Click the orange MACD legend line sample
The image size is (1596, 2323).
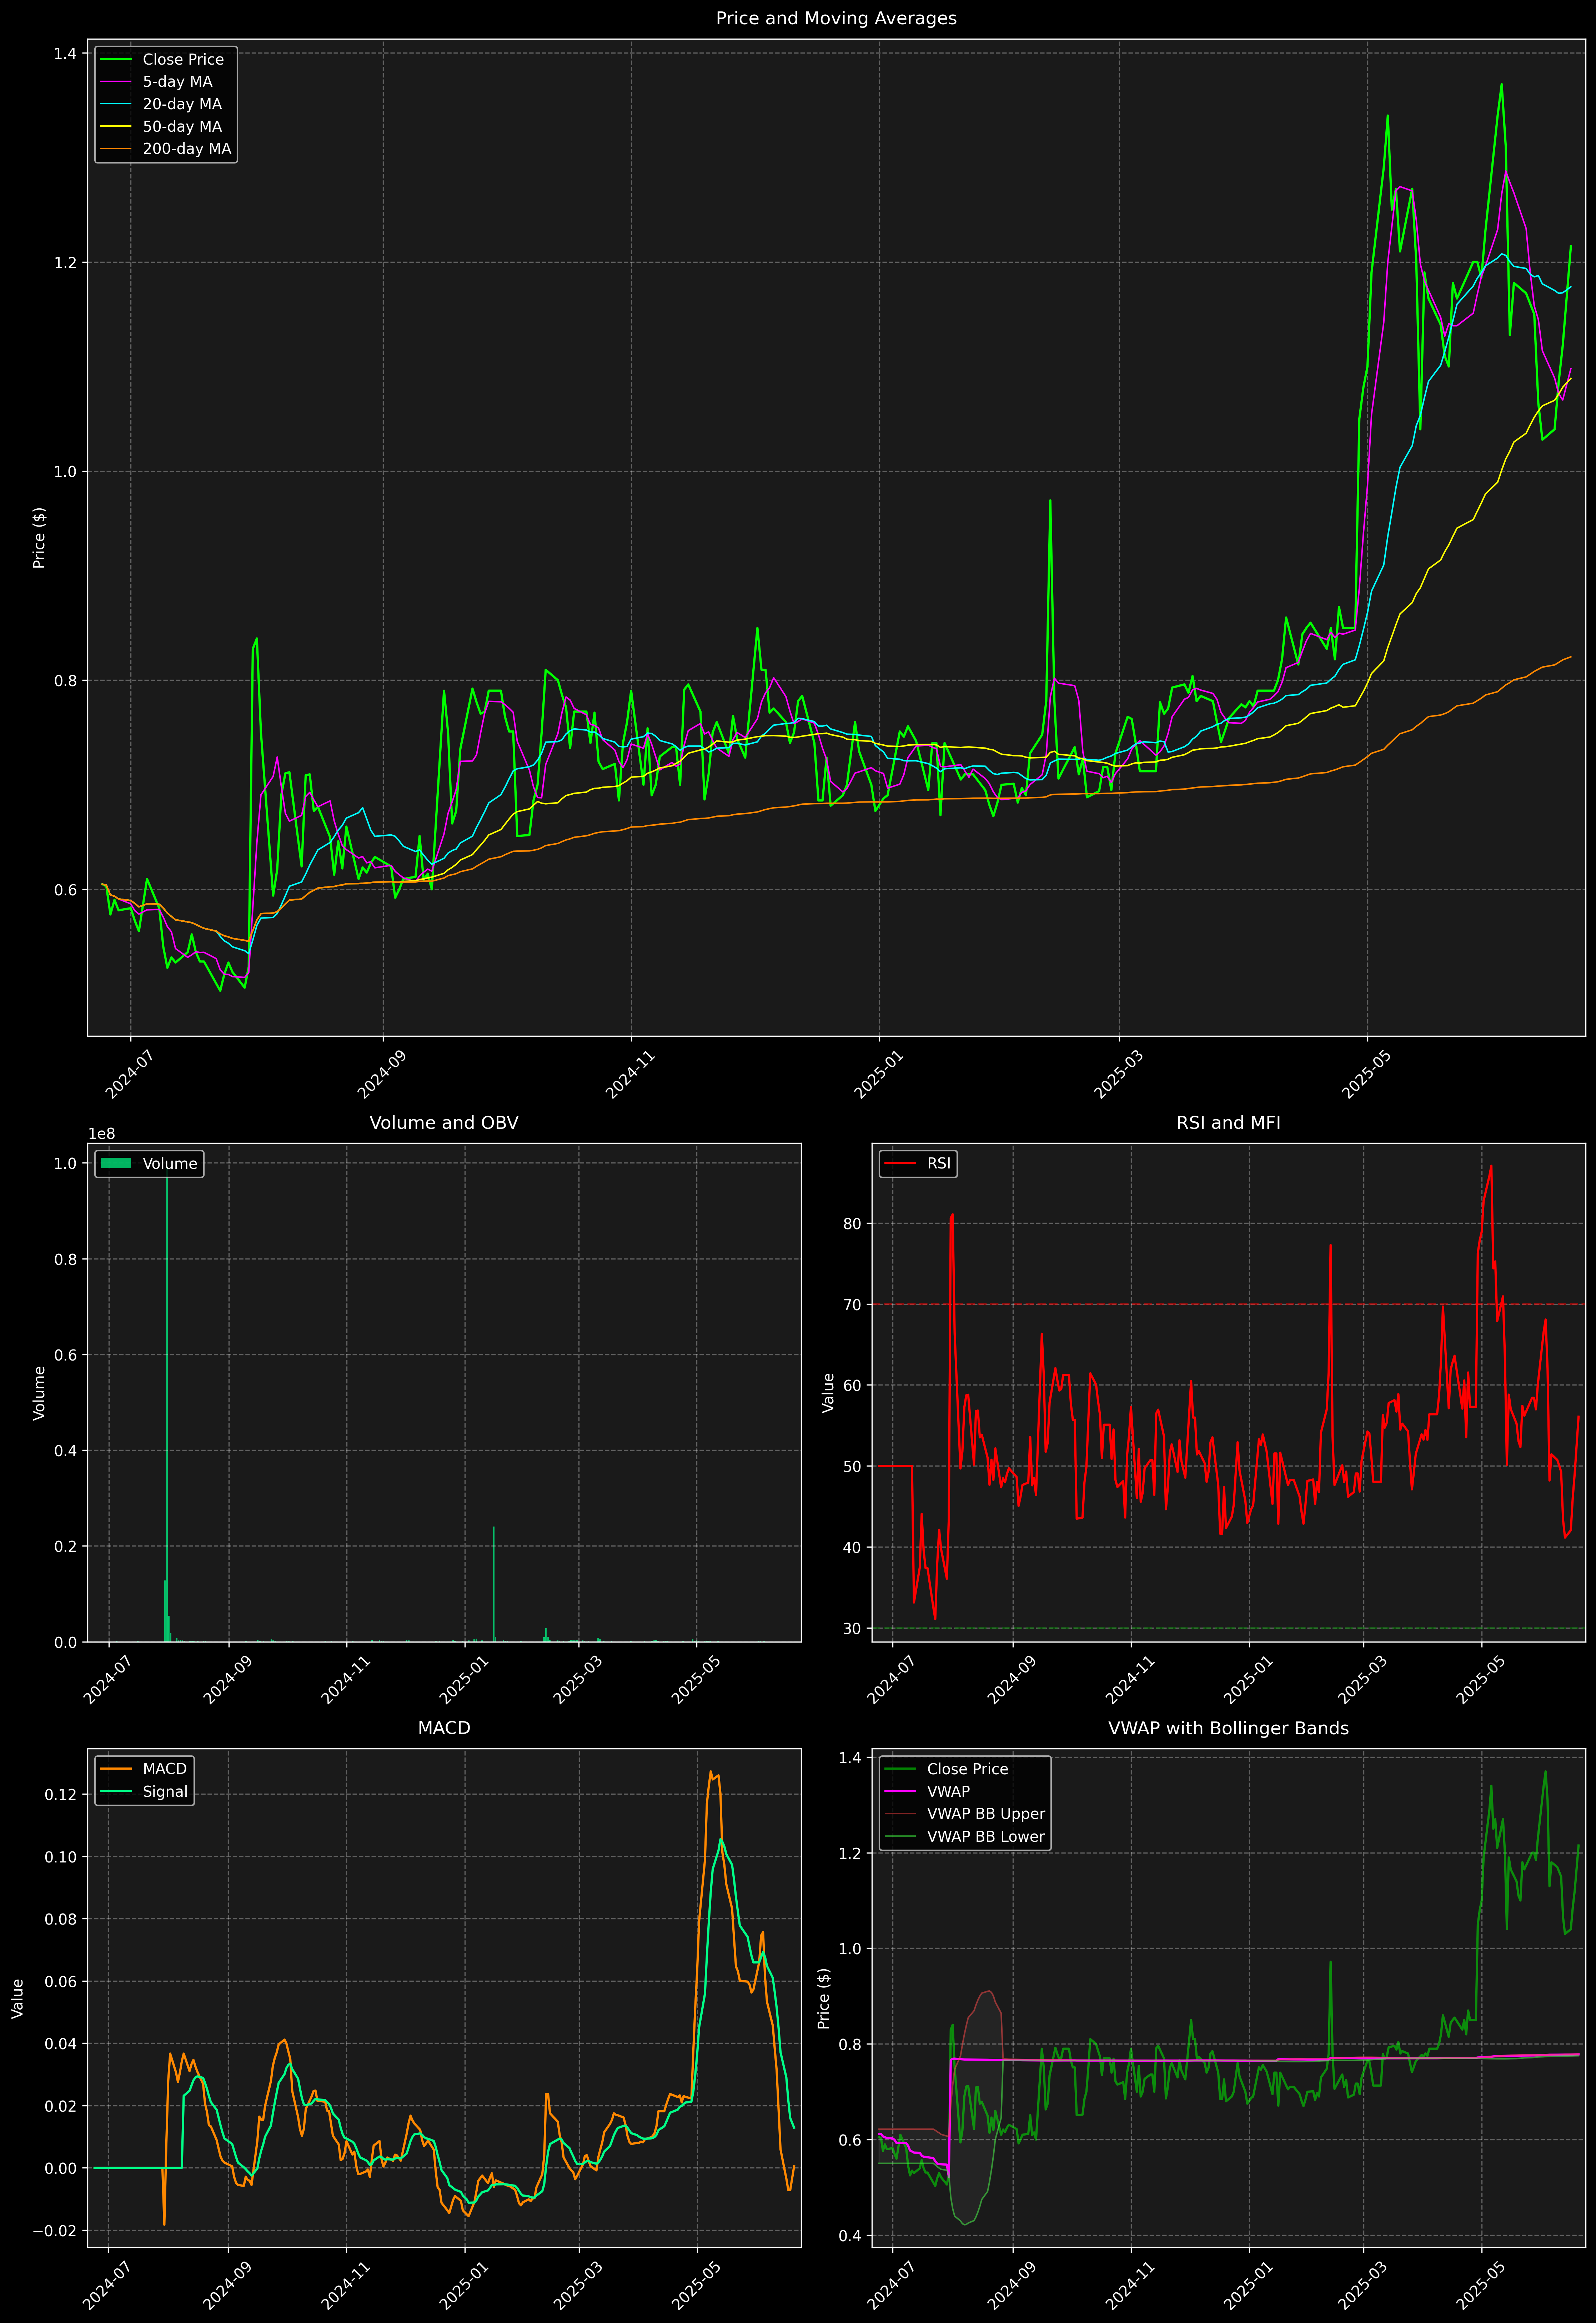[x=116, y=1769]
